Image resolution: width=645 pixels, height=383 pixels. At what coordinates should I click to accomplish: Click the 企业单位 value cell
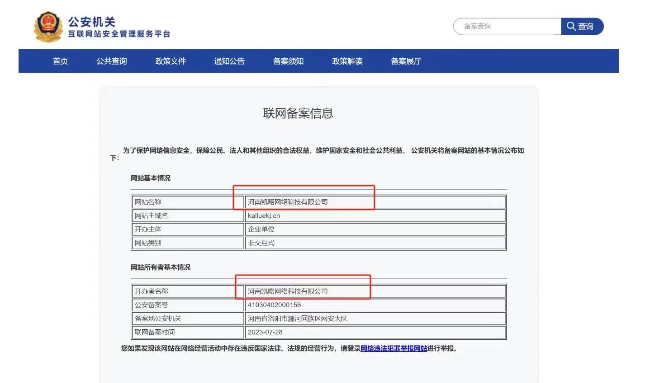[261, 229]
